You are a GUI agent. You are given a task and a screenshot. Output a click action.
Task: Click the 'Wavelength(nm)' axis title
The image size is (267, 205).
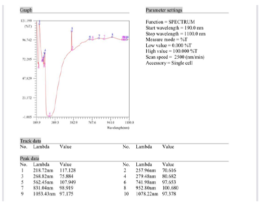(x=118, y=128)
